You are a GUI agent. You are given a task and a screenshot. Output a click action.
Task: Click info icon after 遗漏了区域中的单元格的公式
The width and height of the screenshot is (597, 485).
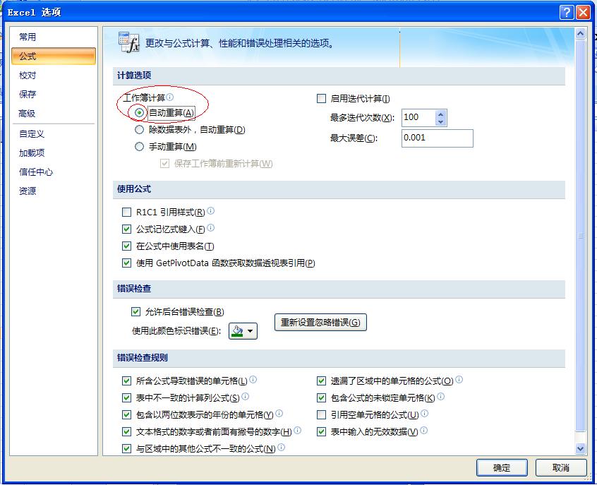coord(459,379)
